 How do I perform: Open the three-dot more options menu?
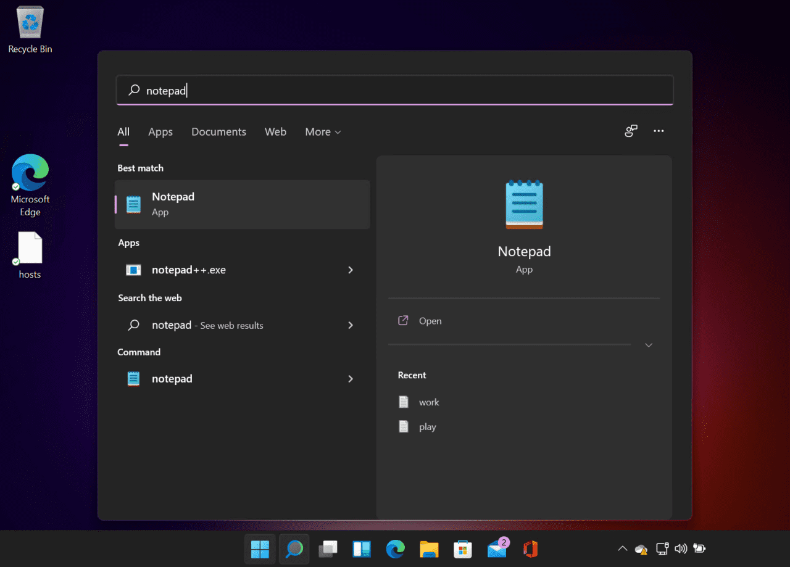[x=659, y=131]
